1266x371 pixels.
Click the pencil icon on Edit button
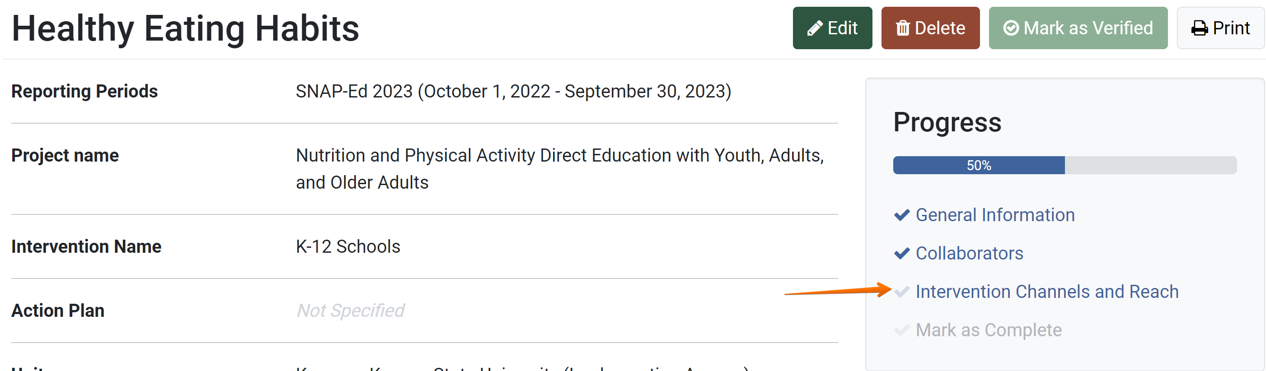814,28
